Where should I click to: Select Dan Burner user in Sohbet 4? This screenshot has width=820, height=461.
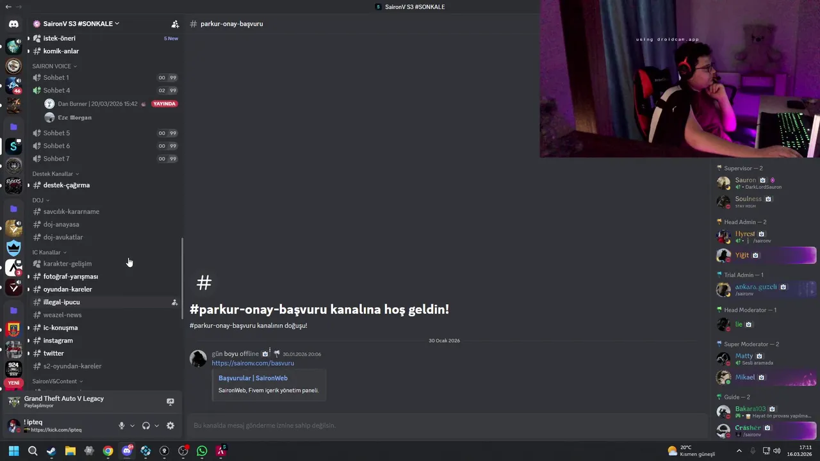coord(97,104)
